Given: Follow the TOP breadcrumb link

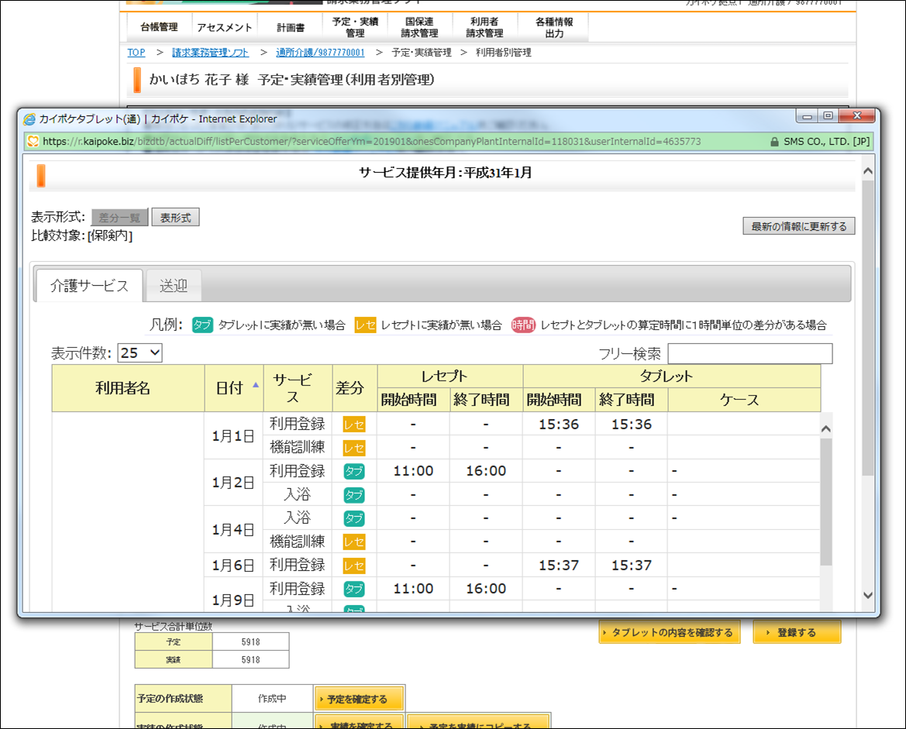Looking at the screenshot, I should (x=136, y=53).
